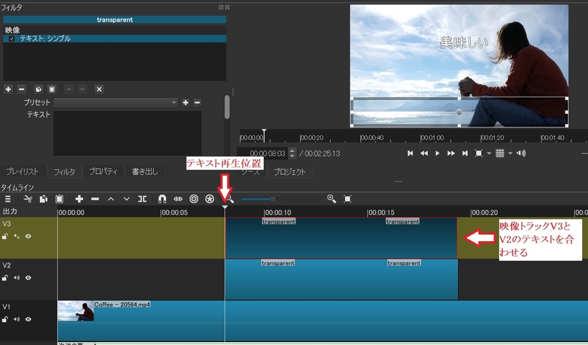Select the Coffee - 20564.mp4 clip thumbnail
The image size is (588, 345).
pyautogui.click(x=76, y=311)
